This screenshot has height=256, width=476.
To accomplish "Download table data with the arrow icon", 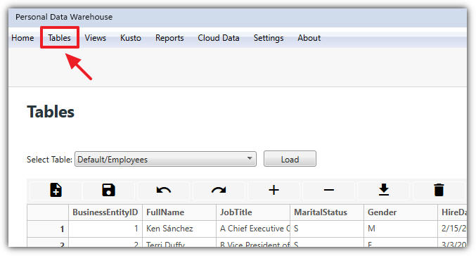I will tap(384, 190).
